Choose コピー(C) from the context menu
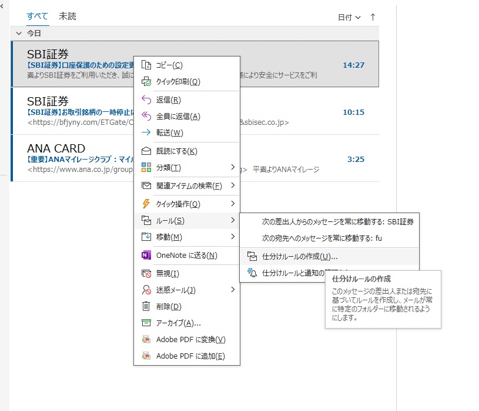 (x=187, y=65)
